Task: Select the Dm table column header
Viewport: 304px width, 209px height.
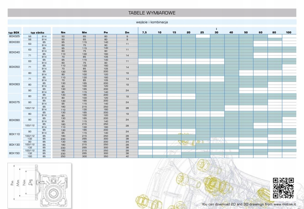Action: 127,32
